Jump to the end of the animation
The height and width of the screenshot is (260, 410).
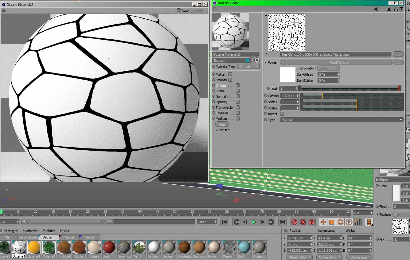click(282, 222)
